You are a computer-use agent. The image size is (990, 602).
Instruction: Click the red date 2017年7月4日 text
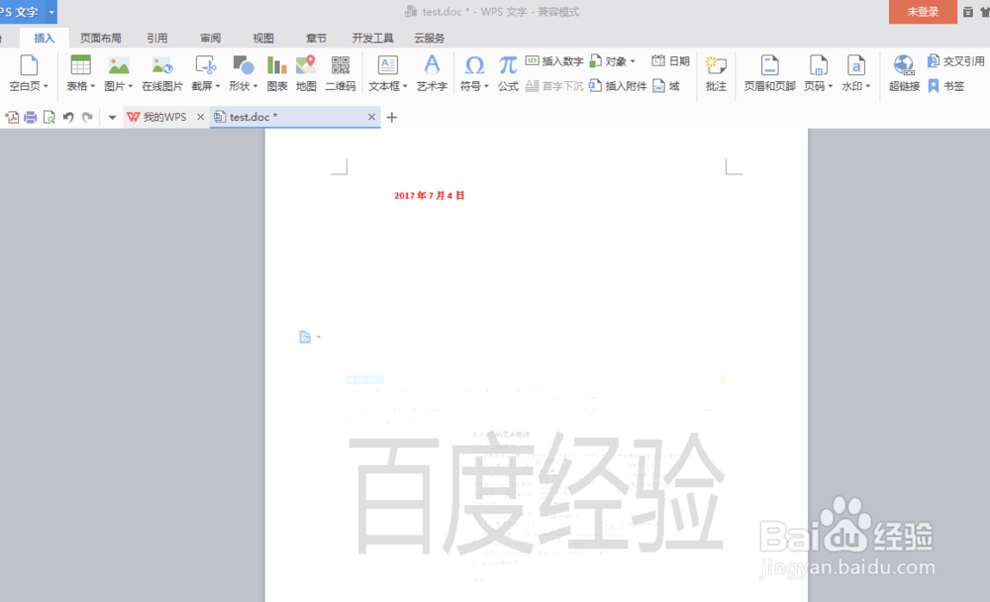point(430,196)
